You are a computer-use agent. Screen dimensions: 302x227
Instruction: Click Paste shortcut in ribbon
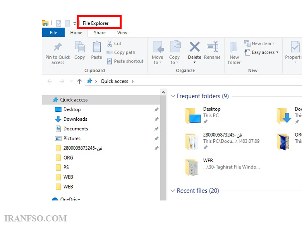coord(125,61)
